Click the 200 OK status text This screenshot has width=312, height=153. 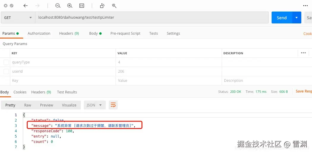pyautogui.click(x=236, y=92)
